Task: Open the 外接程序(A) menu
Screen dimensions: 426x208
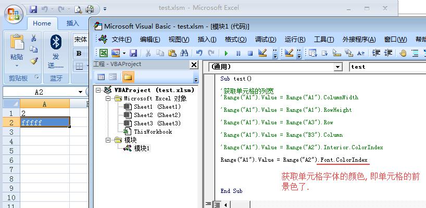Action: (x=359, y=40)
